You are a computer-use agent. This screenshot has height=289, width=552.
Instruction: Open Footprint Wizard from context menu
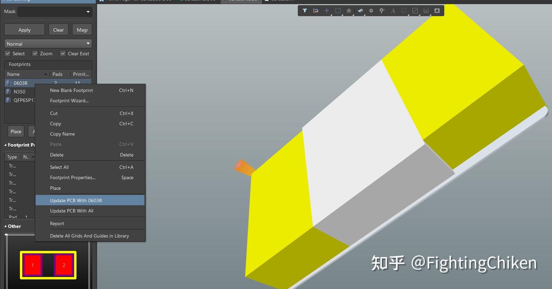(69, 101)
